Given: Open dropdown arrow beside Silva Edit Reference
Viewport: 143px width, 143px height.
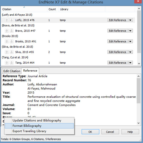Looking at the screenshot, I should pyautogui.click(x=130, y=52).
